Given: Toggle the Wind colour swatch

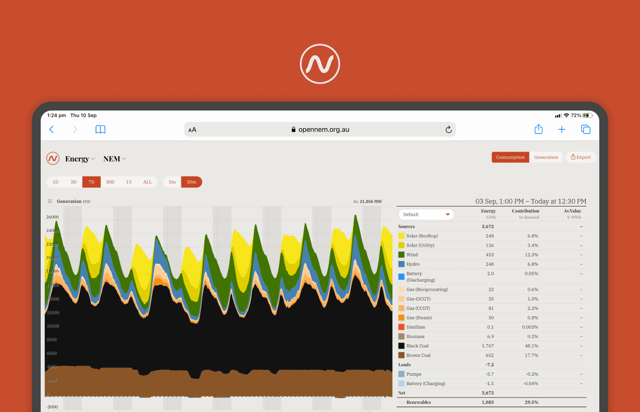Looking at the screenshot, I should coord(402,255).
